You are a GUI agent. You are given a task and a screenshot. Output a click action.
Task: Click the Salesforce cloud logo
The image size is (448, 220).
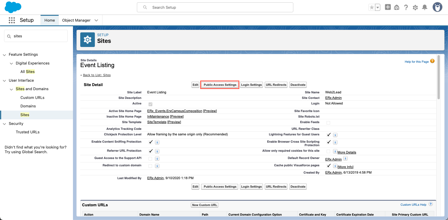pos(13,7)
